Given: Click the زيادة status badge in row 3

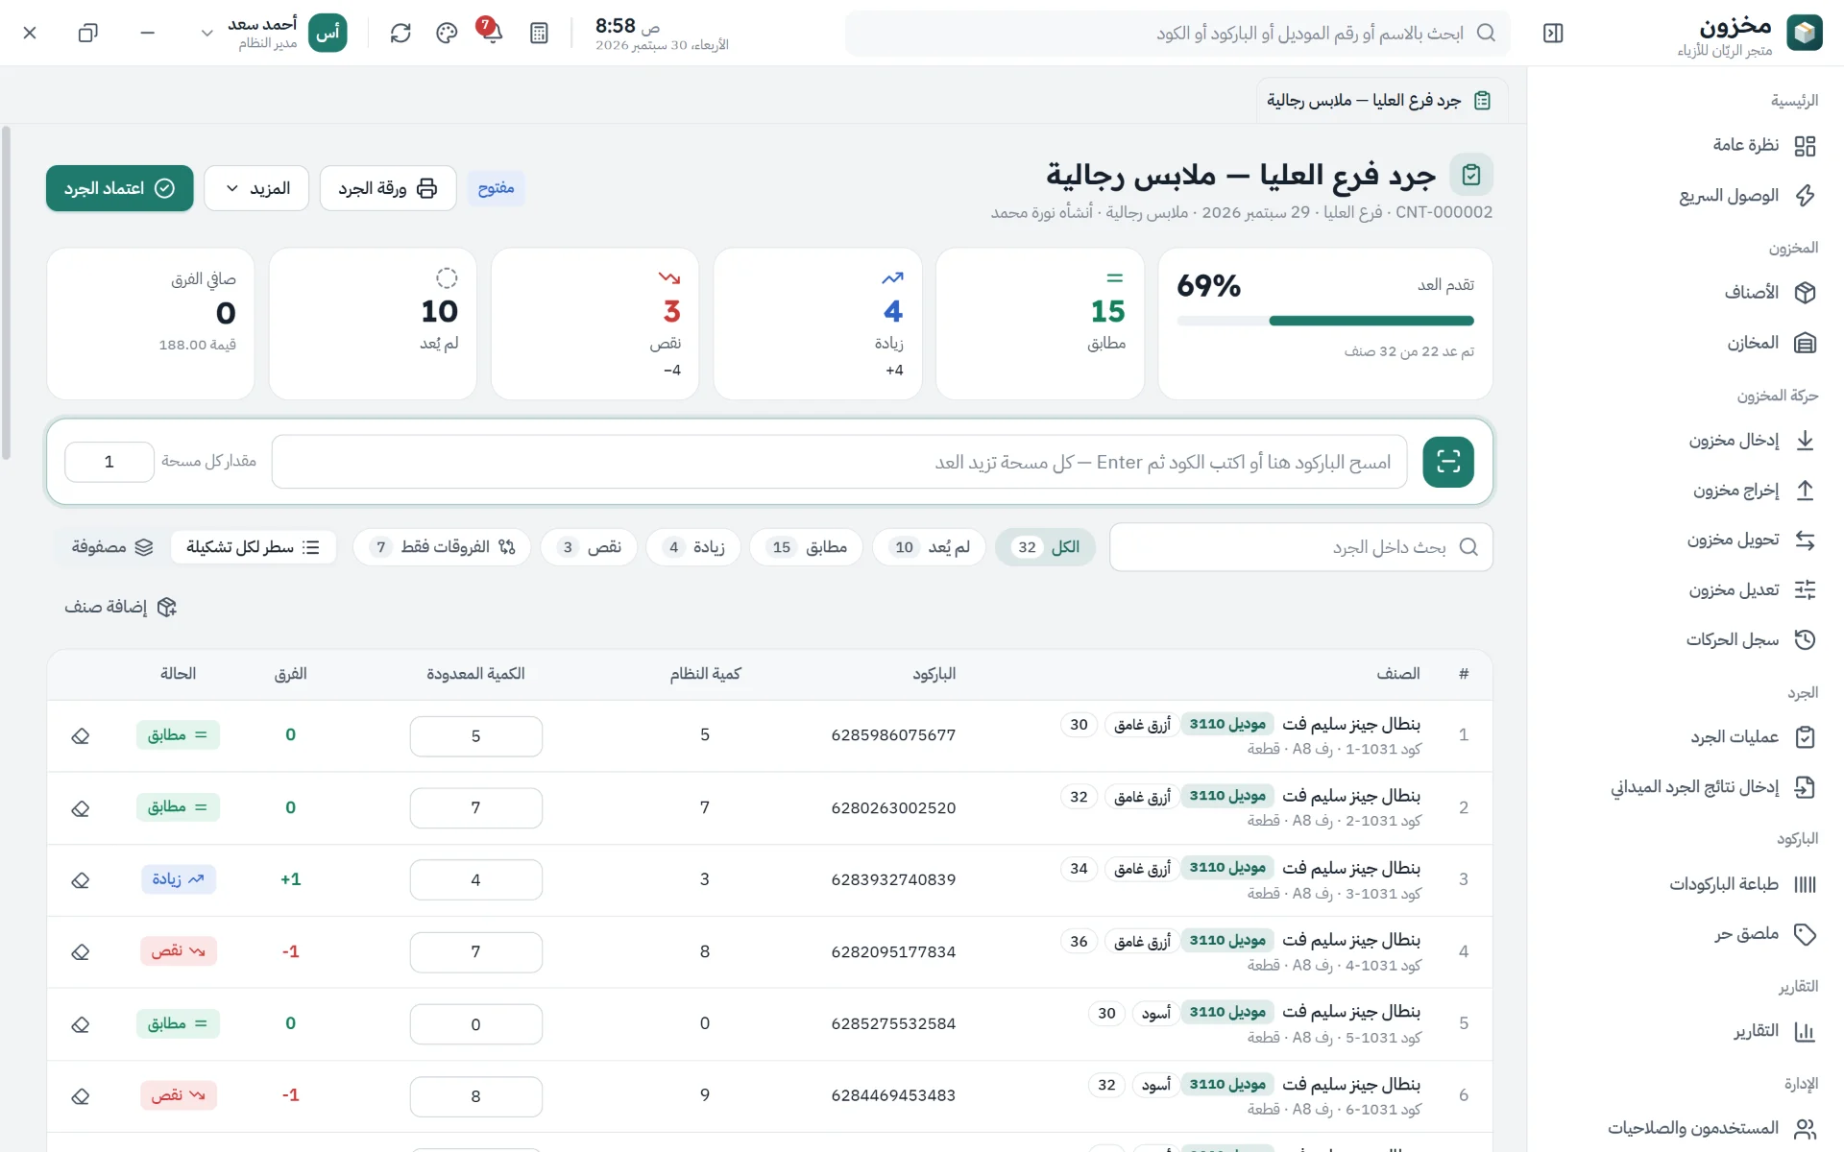Looking at the screenshot, I should click(179, 879).
